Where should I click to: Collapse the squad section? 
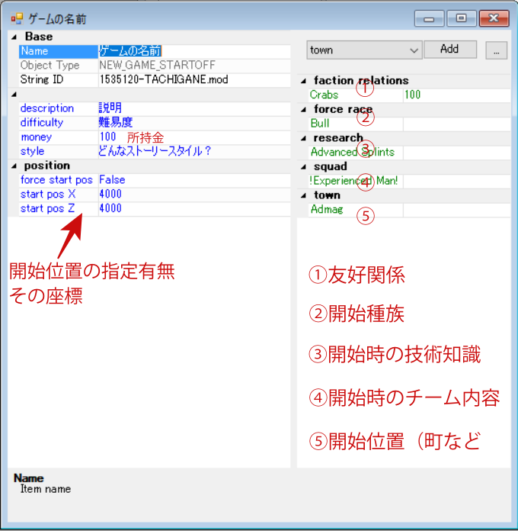point(303,167)
